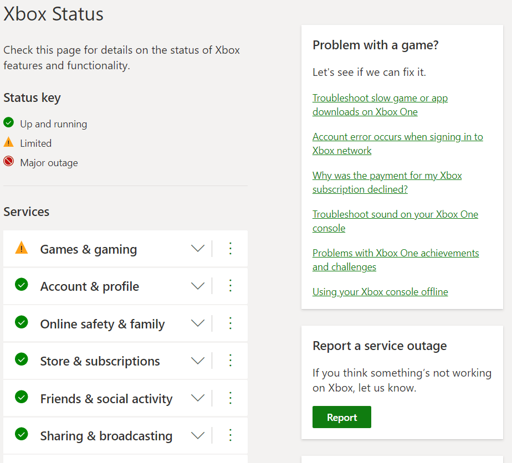The image size is (512, 463).
Task: Click the Limited warning icon in the status key
Action: tap(8, 143)
